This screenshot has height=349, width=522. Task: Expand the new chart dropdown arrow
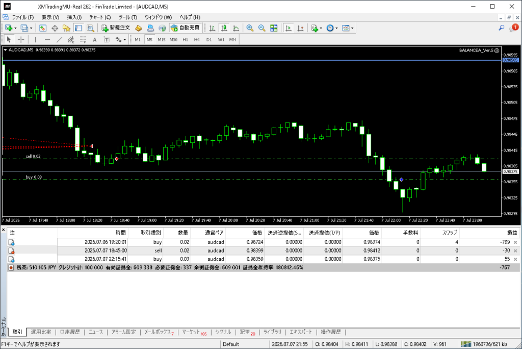(x=15, y=29)
